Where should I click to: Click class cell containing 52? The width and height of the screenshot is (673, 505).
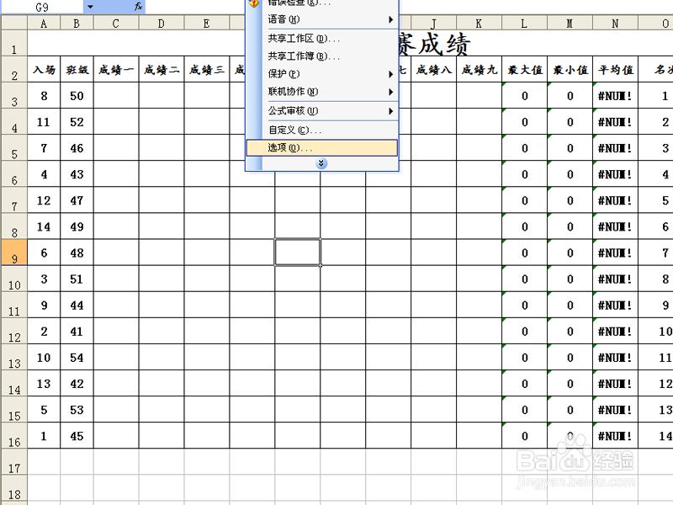click(x=77, y=121)
